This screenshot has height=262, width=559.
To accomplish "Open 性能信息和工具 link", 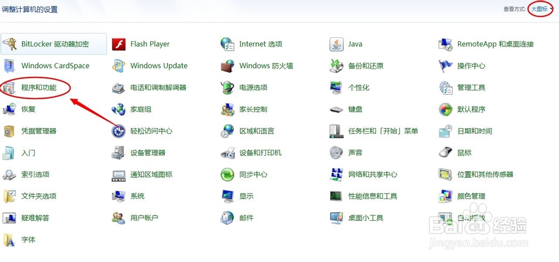I will (373, 196).
